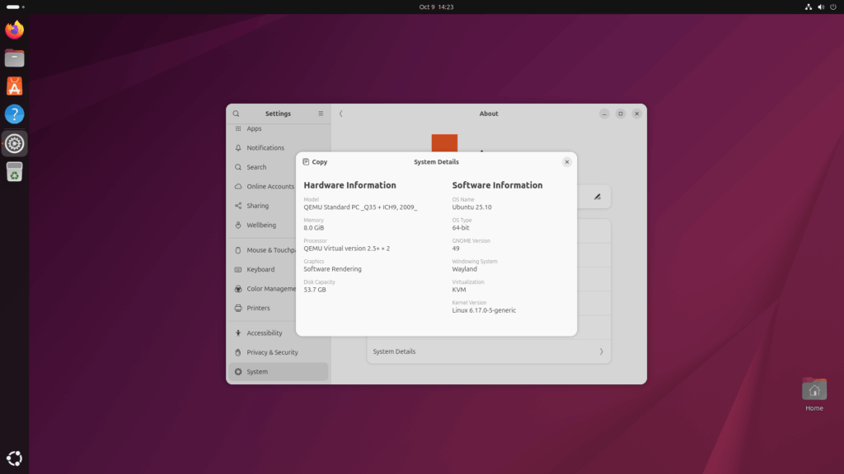844x474 pixels.
Task: Minimize the Settings window
Action: (x=604, y=114)
